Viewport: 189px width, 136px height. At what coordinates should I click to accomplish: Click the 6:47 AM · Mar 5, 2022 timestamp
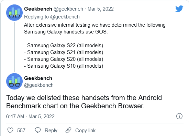(30, 117)
